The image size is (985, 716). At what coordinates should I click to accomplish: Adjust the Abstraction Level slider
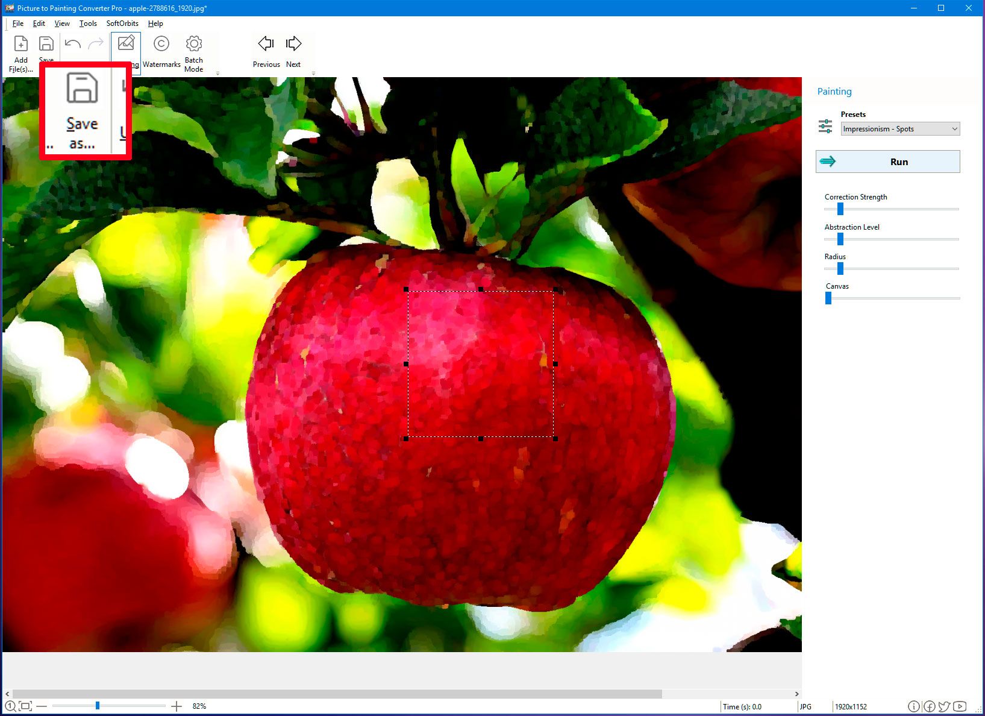pos(841,239)
